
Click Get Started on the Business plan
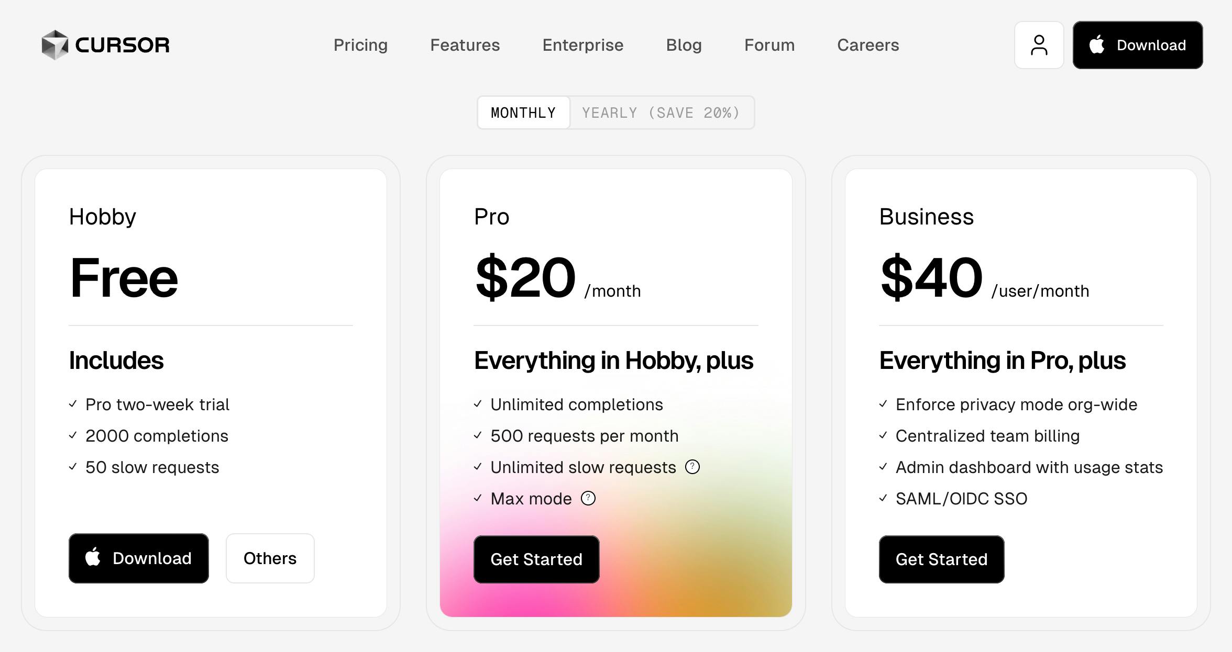[941, 559]
